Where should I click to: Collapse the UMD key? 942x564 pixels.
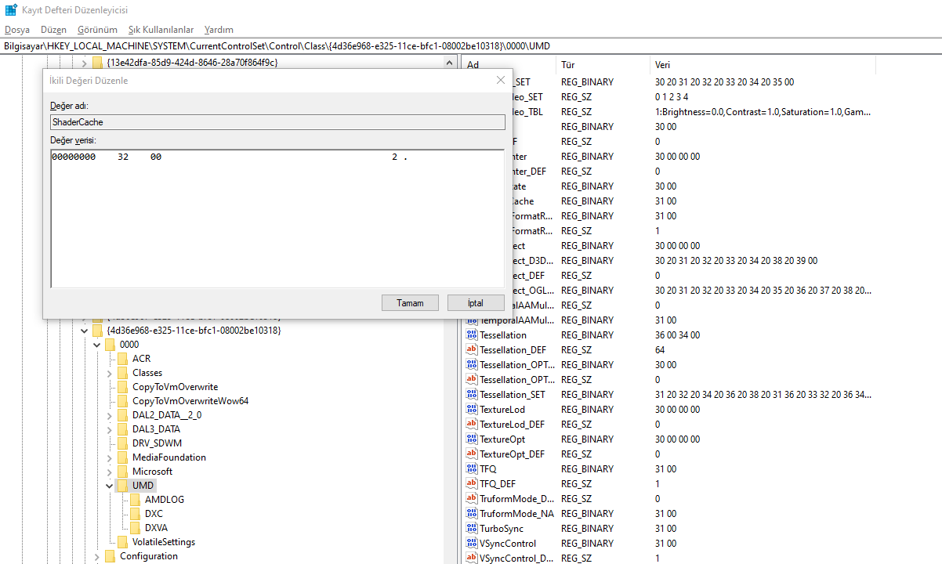point(110,486)
